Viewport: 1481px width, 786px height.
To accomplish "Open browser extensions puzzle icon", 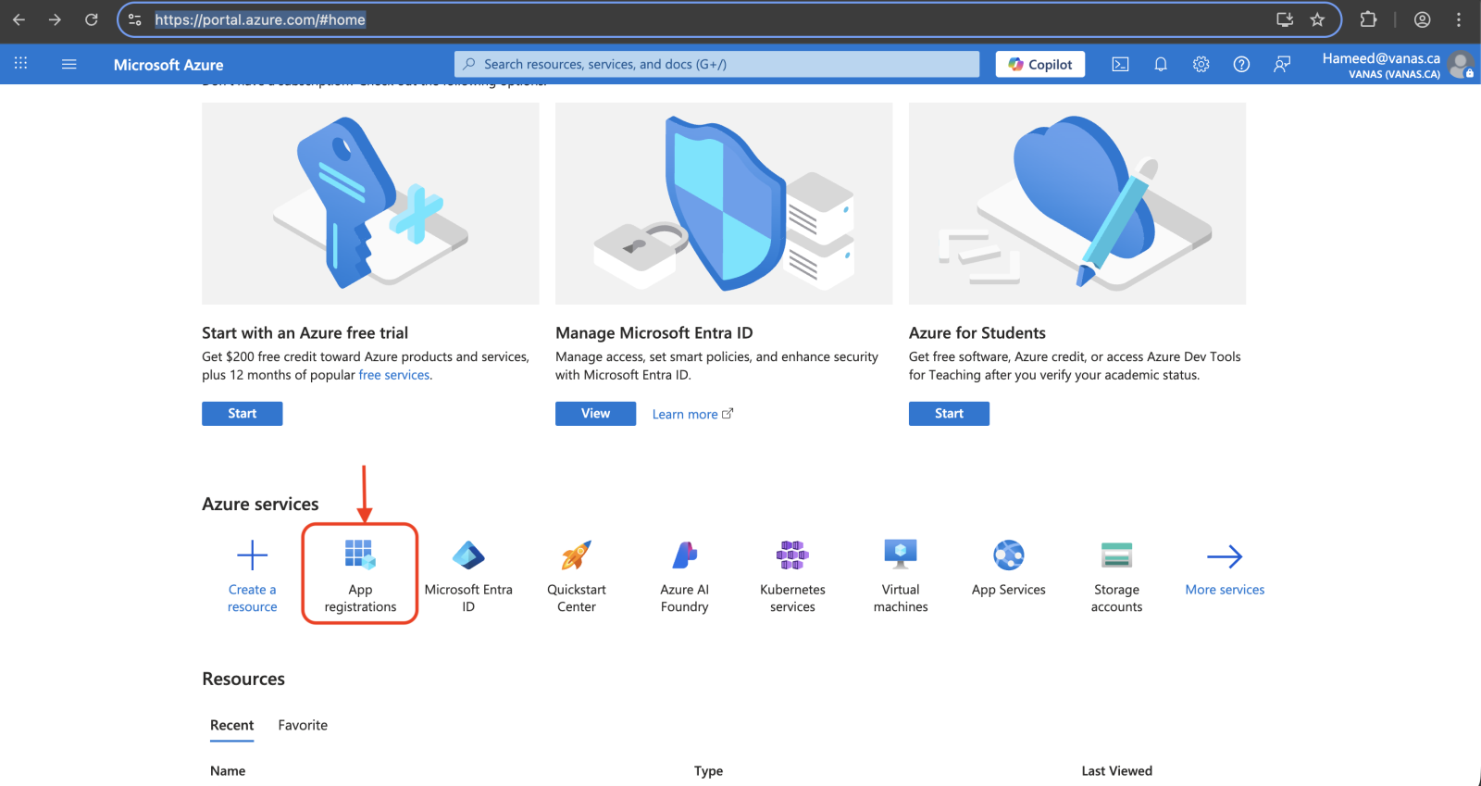I will click(1368, 19).
